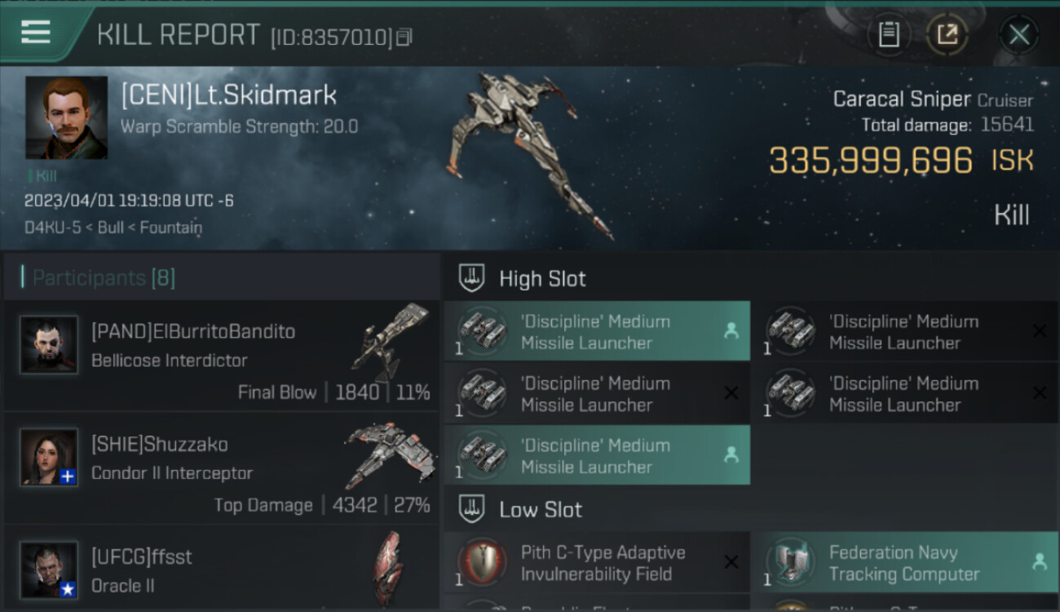Screen dimensions: 1060x612
Task: Share the kill report externally
Action: click(x=947, y=34)
